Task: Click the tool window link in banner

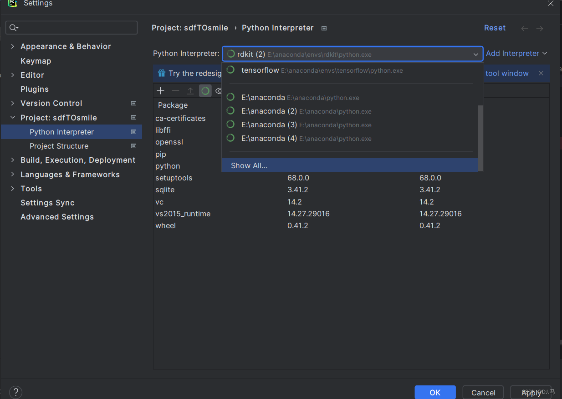Action: tap(507, 73)
